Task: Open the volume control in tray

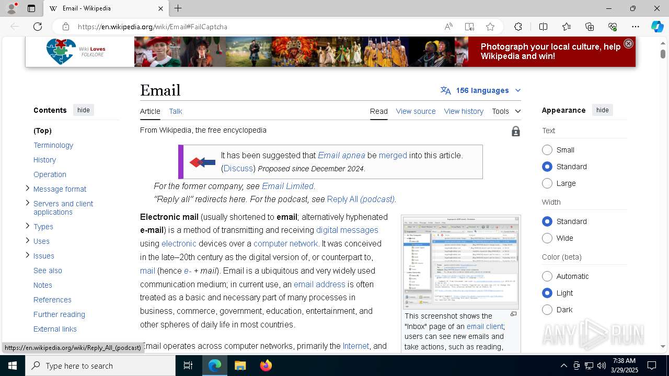Action: pyautogui.click(x=602, y=366)
